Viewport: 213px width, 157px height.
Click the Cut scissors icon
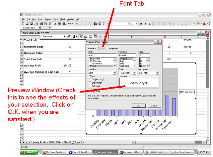coord(55,24)
